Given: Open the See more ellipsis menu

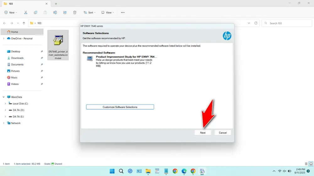Looking at the screenshot, I should point(123,13).
